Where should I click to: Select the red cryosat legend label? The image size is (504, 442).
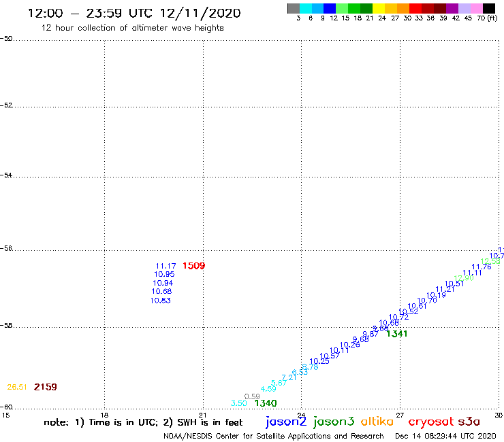(431, 423)
